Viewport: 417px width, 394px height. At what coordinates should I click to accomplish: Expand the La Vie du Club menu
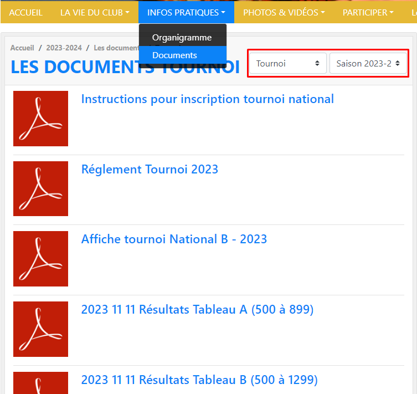pos(94,12)
